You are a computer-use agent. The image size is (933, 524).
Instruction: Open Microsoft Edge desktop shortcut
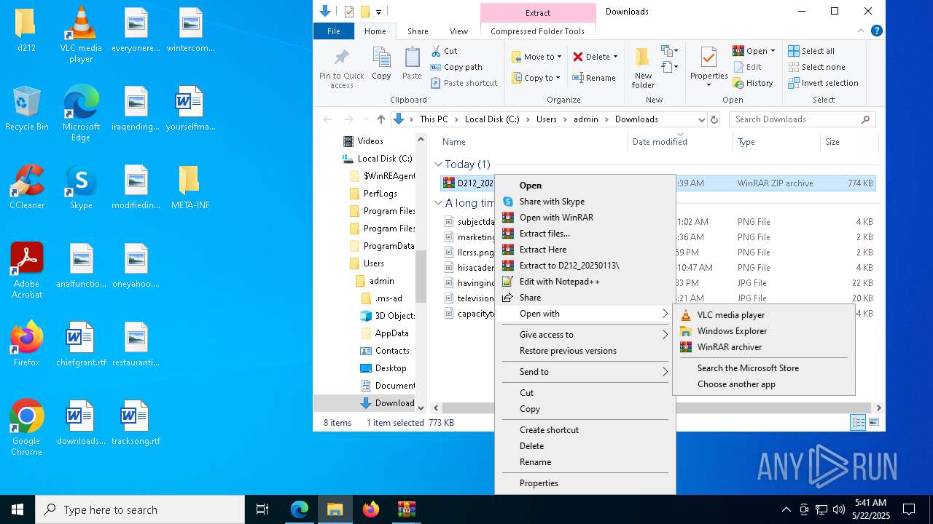click(x=81, y=114)
